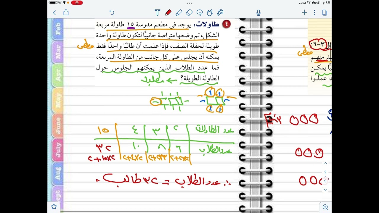Tap the iPad multitasking three-dot control
Viewport: 379px width, 213px height.
(189, 3)
